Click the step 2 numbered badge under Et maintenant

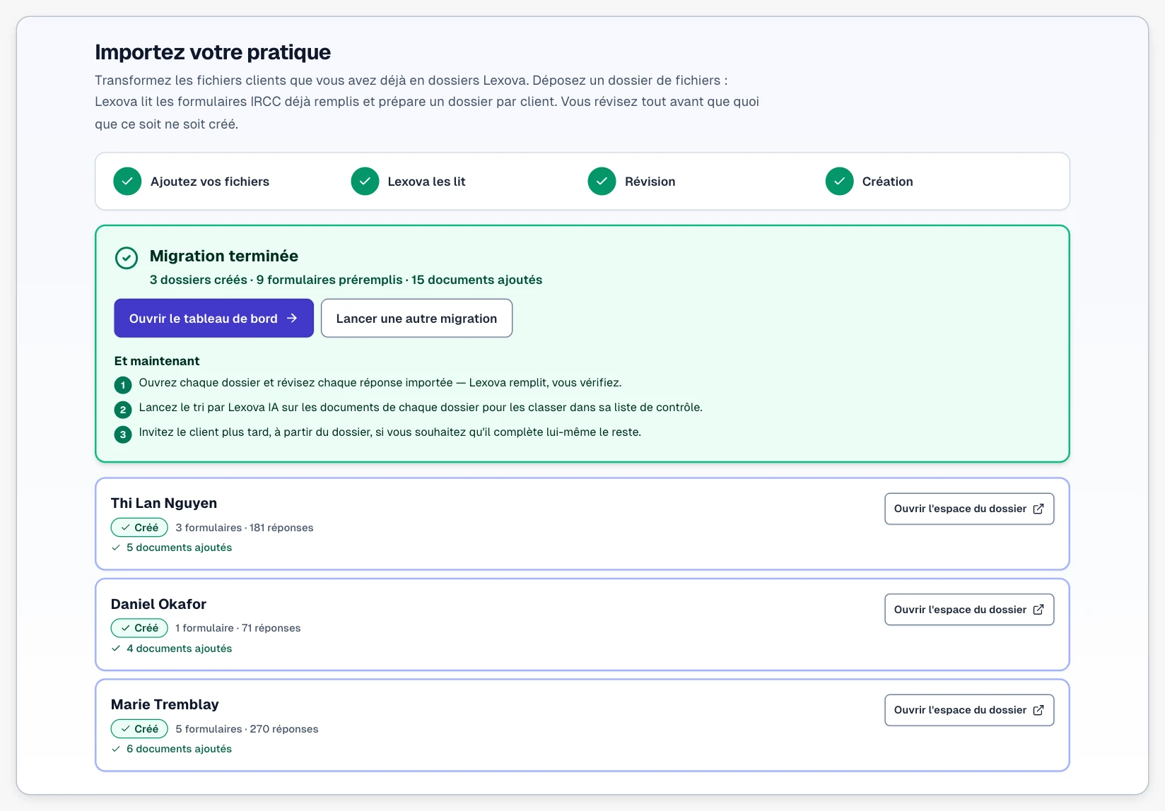pos(123,410)
